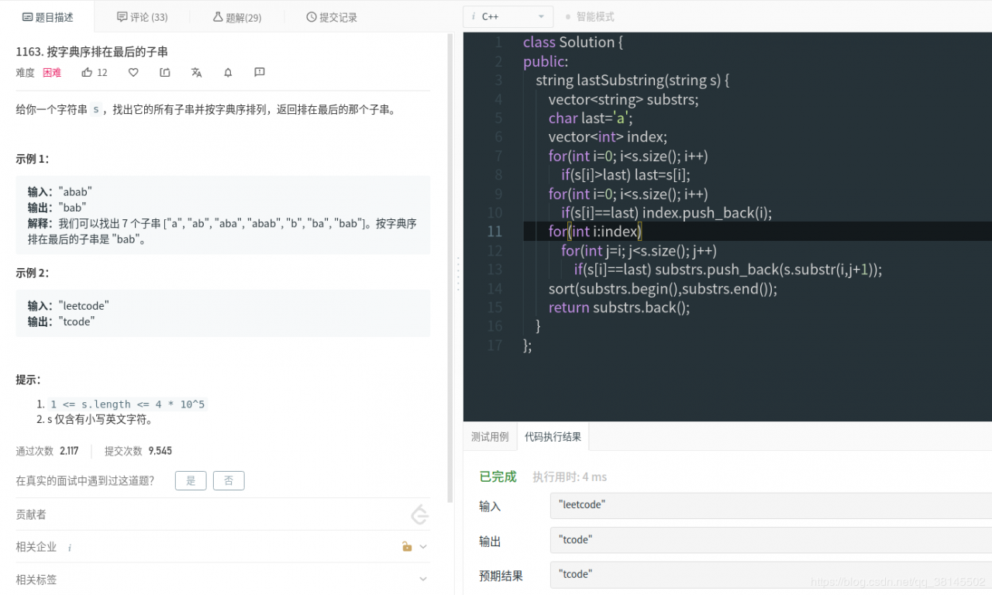This screenshot has width=992, height=595.
Task: Click the 输入 field showing "leetcode"
Action: (x=771, y=505)
